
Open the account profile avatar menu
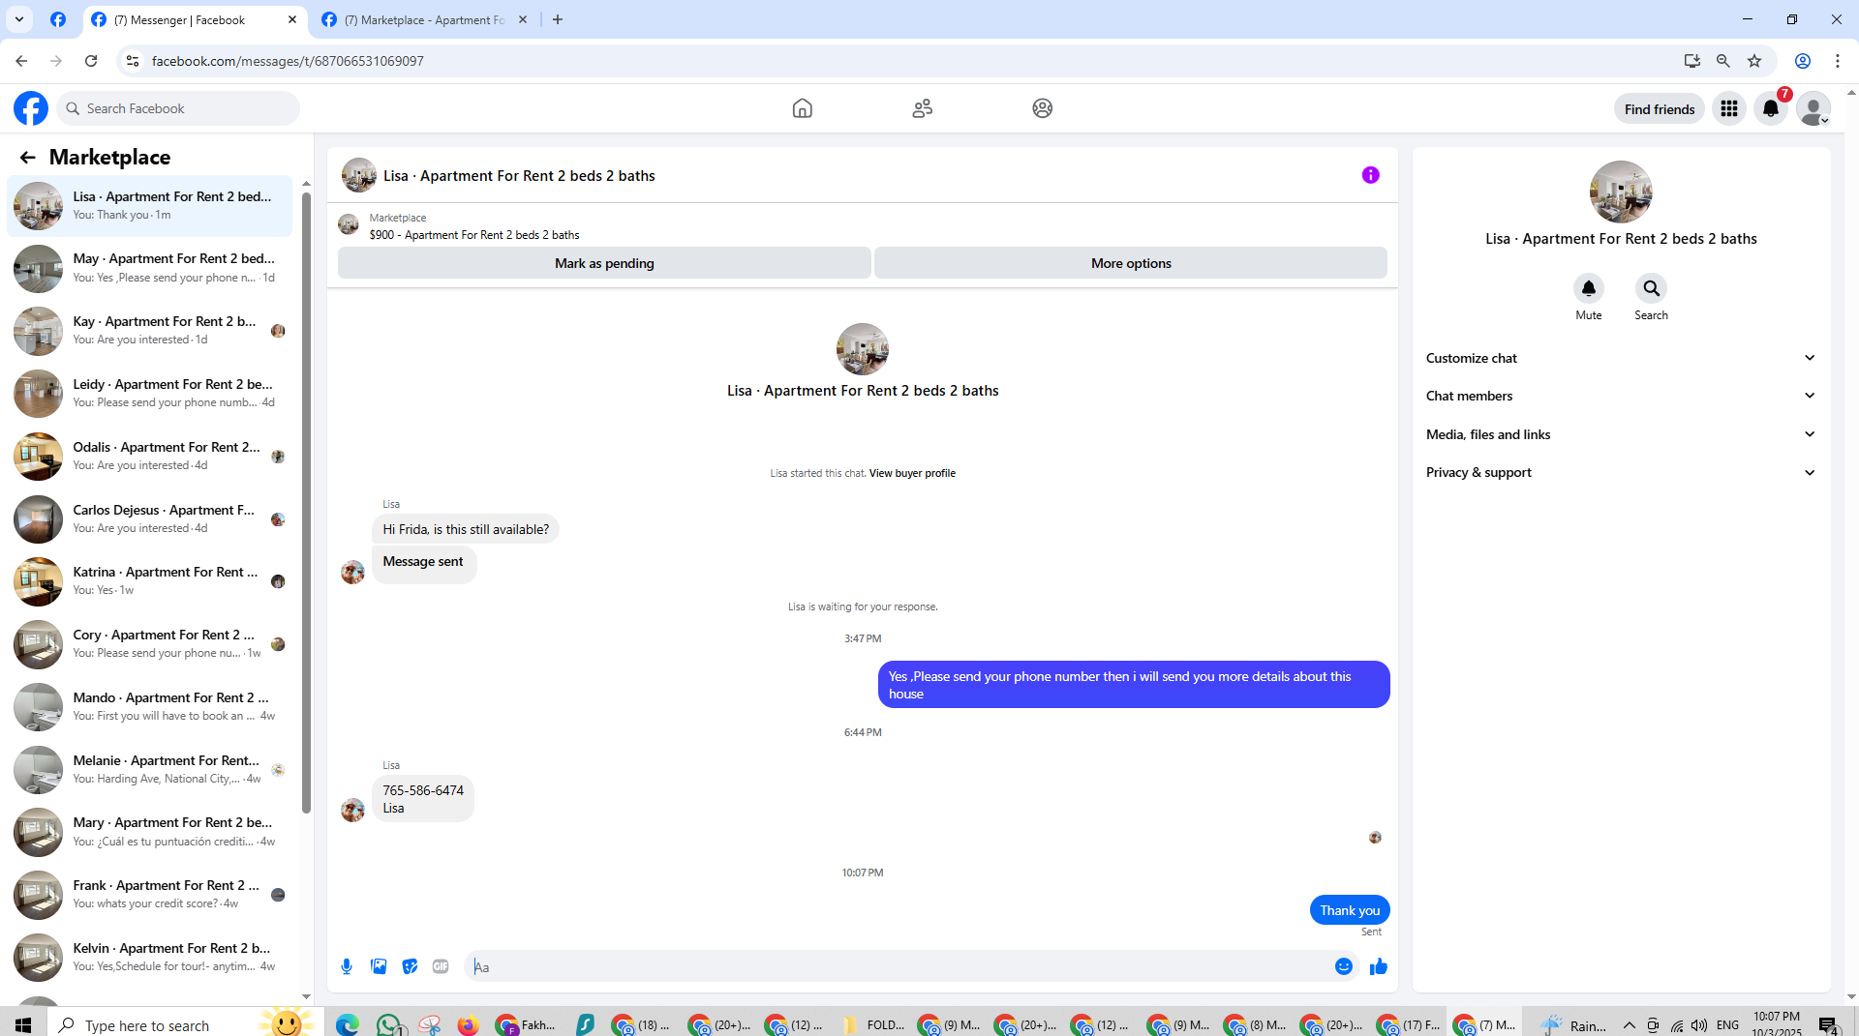[1813, 108]
